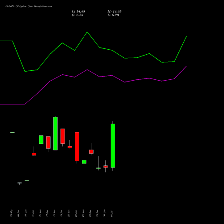This screenshot has width=224, height=224.
Task: Click the chart title "DLF 670 CE Options Chart"
Action: click(x=19, y=7)
